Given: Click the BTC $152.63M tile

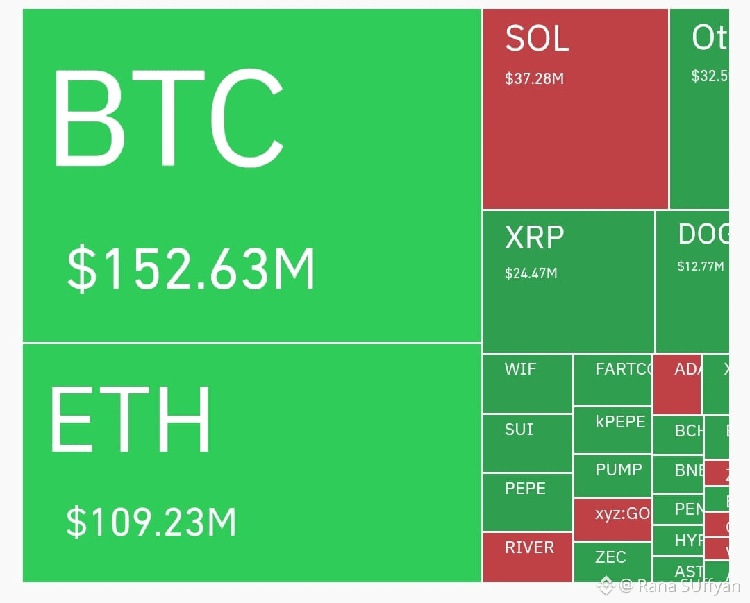Looking at the screenshot, I should click(252, 176).
